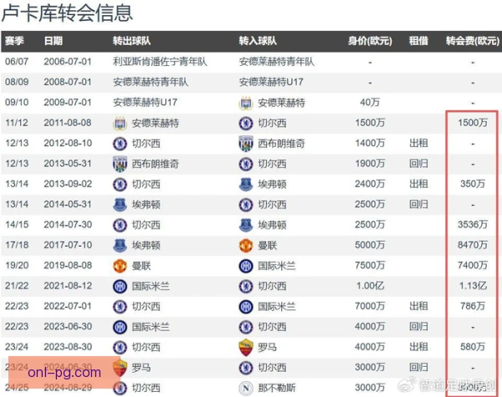Click 曼联 link in the 2017-07-10 row
The height and width of the screenshot is (397, 502).
268,246
